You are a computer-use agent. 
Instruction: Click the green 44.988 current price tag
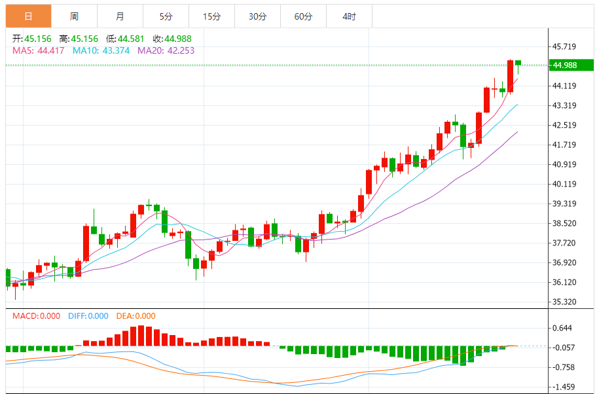(x=571, y=65)
